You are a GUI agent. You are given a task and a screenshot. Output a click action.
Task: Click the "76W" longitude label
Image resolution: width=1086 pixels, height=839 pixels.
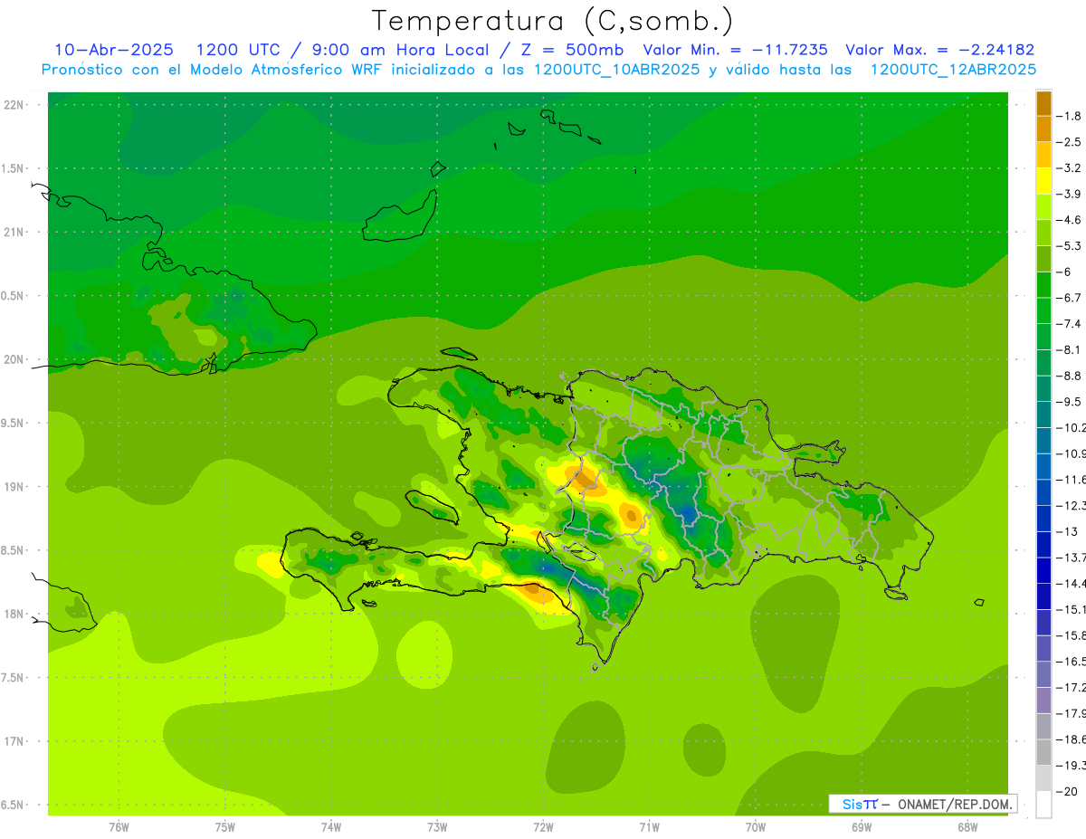pos(119,826)
